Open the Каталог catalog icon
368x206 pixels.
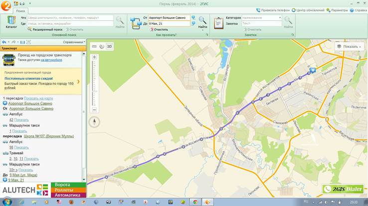tap(11, 22)
